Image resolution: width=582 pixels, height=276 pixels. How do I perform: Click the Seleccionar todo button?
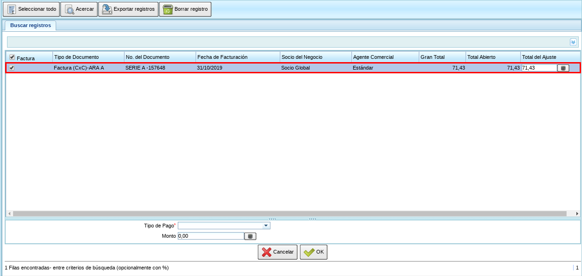coord(31,9)
